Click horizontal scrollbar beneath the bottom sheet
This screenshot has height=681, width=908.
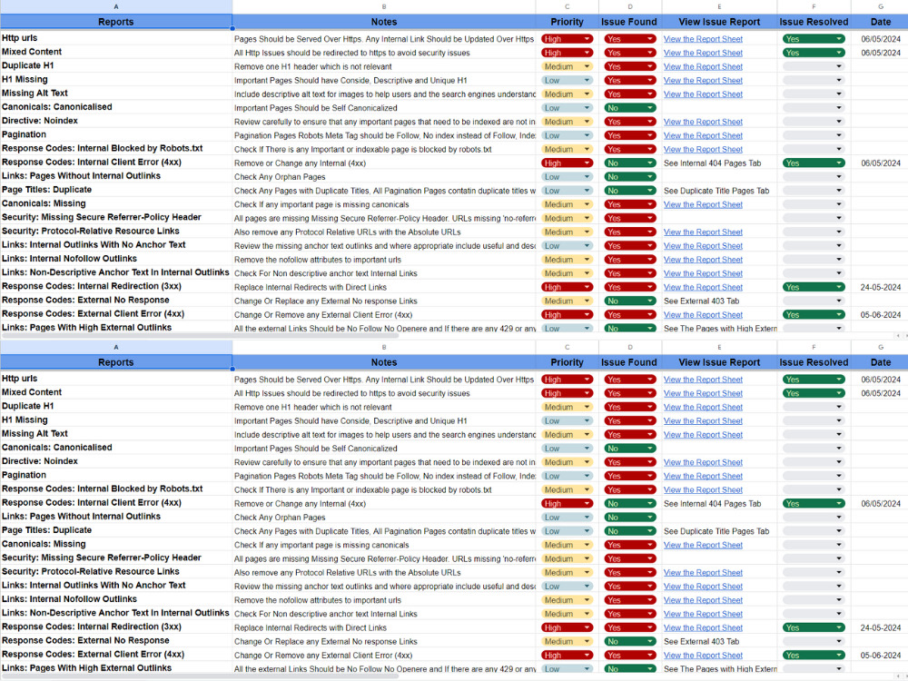point(200,676)
